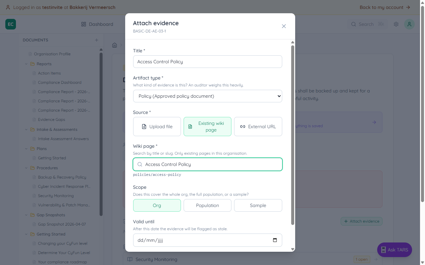Click the Attach evidence button
Image resolution: width=425 pixels, height=265 pixels.
pyautogui.click(x=361, y=221)
